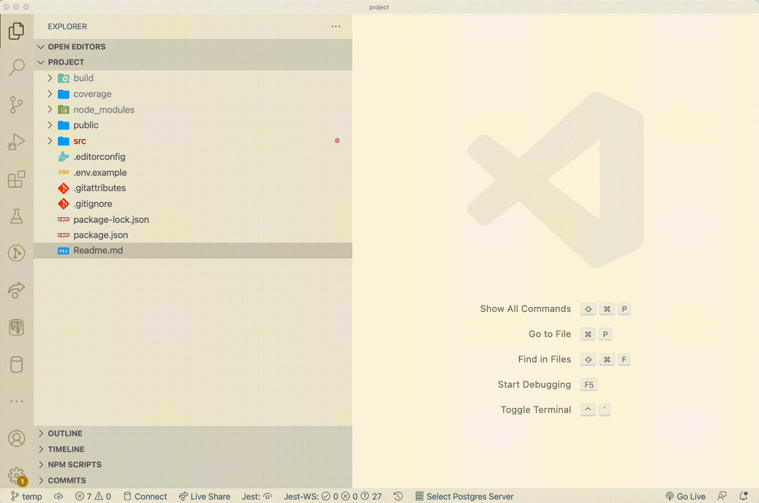Open the package.json file
The height and width of the screenshot is (503, 759).
pos(193,235)
